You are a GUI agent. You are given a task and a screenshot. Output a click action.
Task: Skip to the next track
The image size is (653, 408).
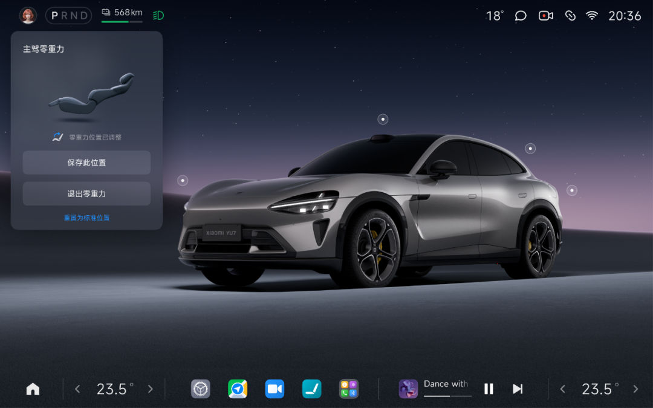coord(517,389)
